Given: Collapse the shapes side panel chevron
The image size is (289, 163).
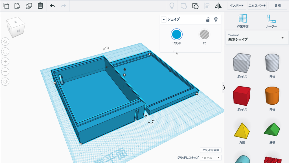Looking at the screenshot, I should (x=224, y=87).
